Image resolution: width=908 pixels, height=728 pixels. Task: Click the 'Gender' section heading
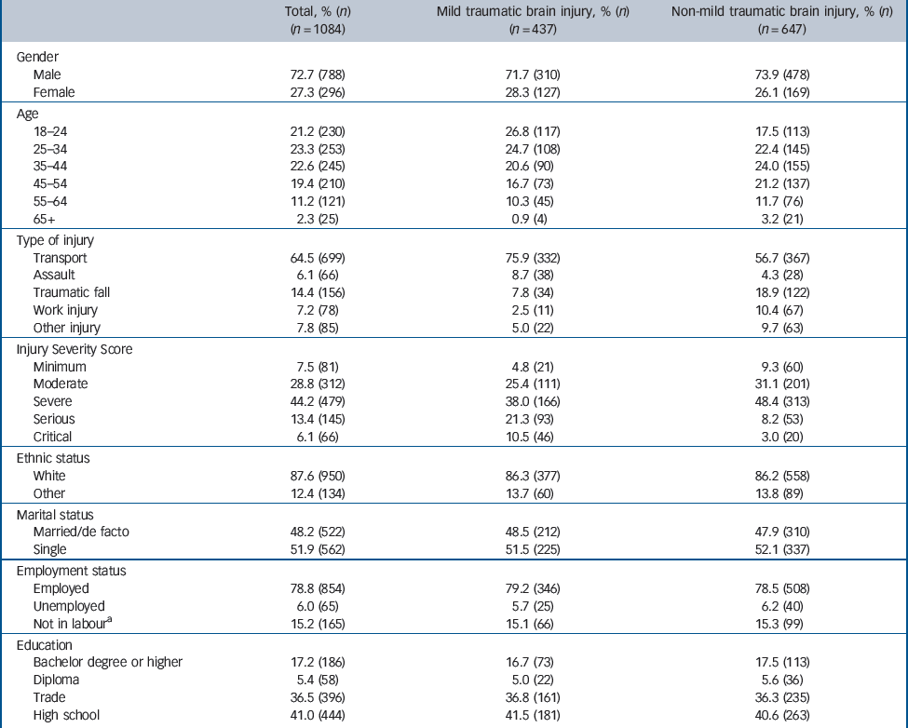(36, 57)
